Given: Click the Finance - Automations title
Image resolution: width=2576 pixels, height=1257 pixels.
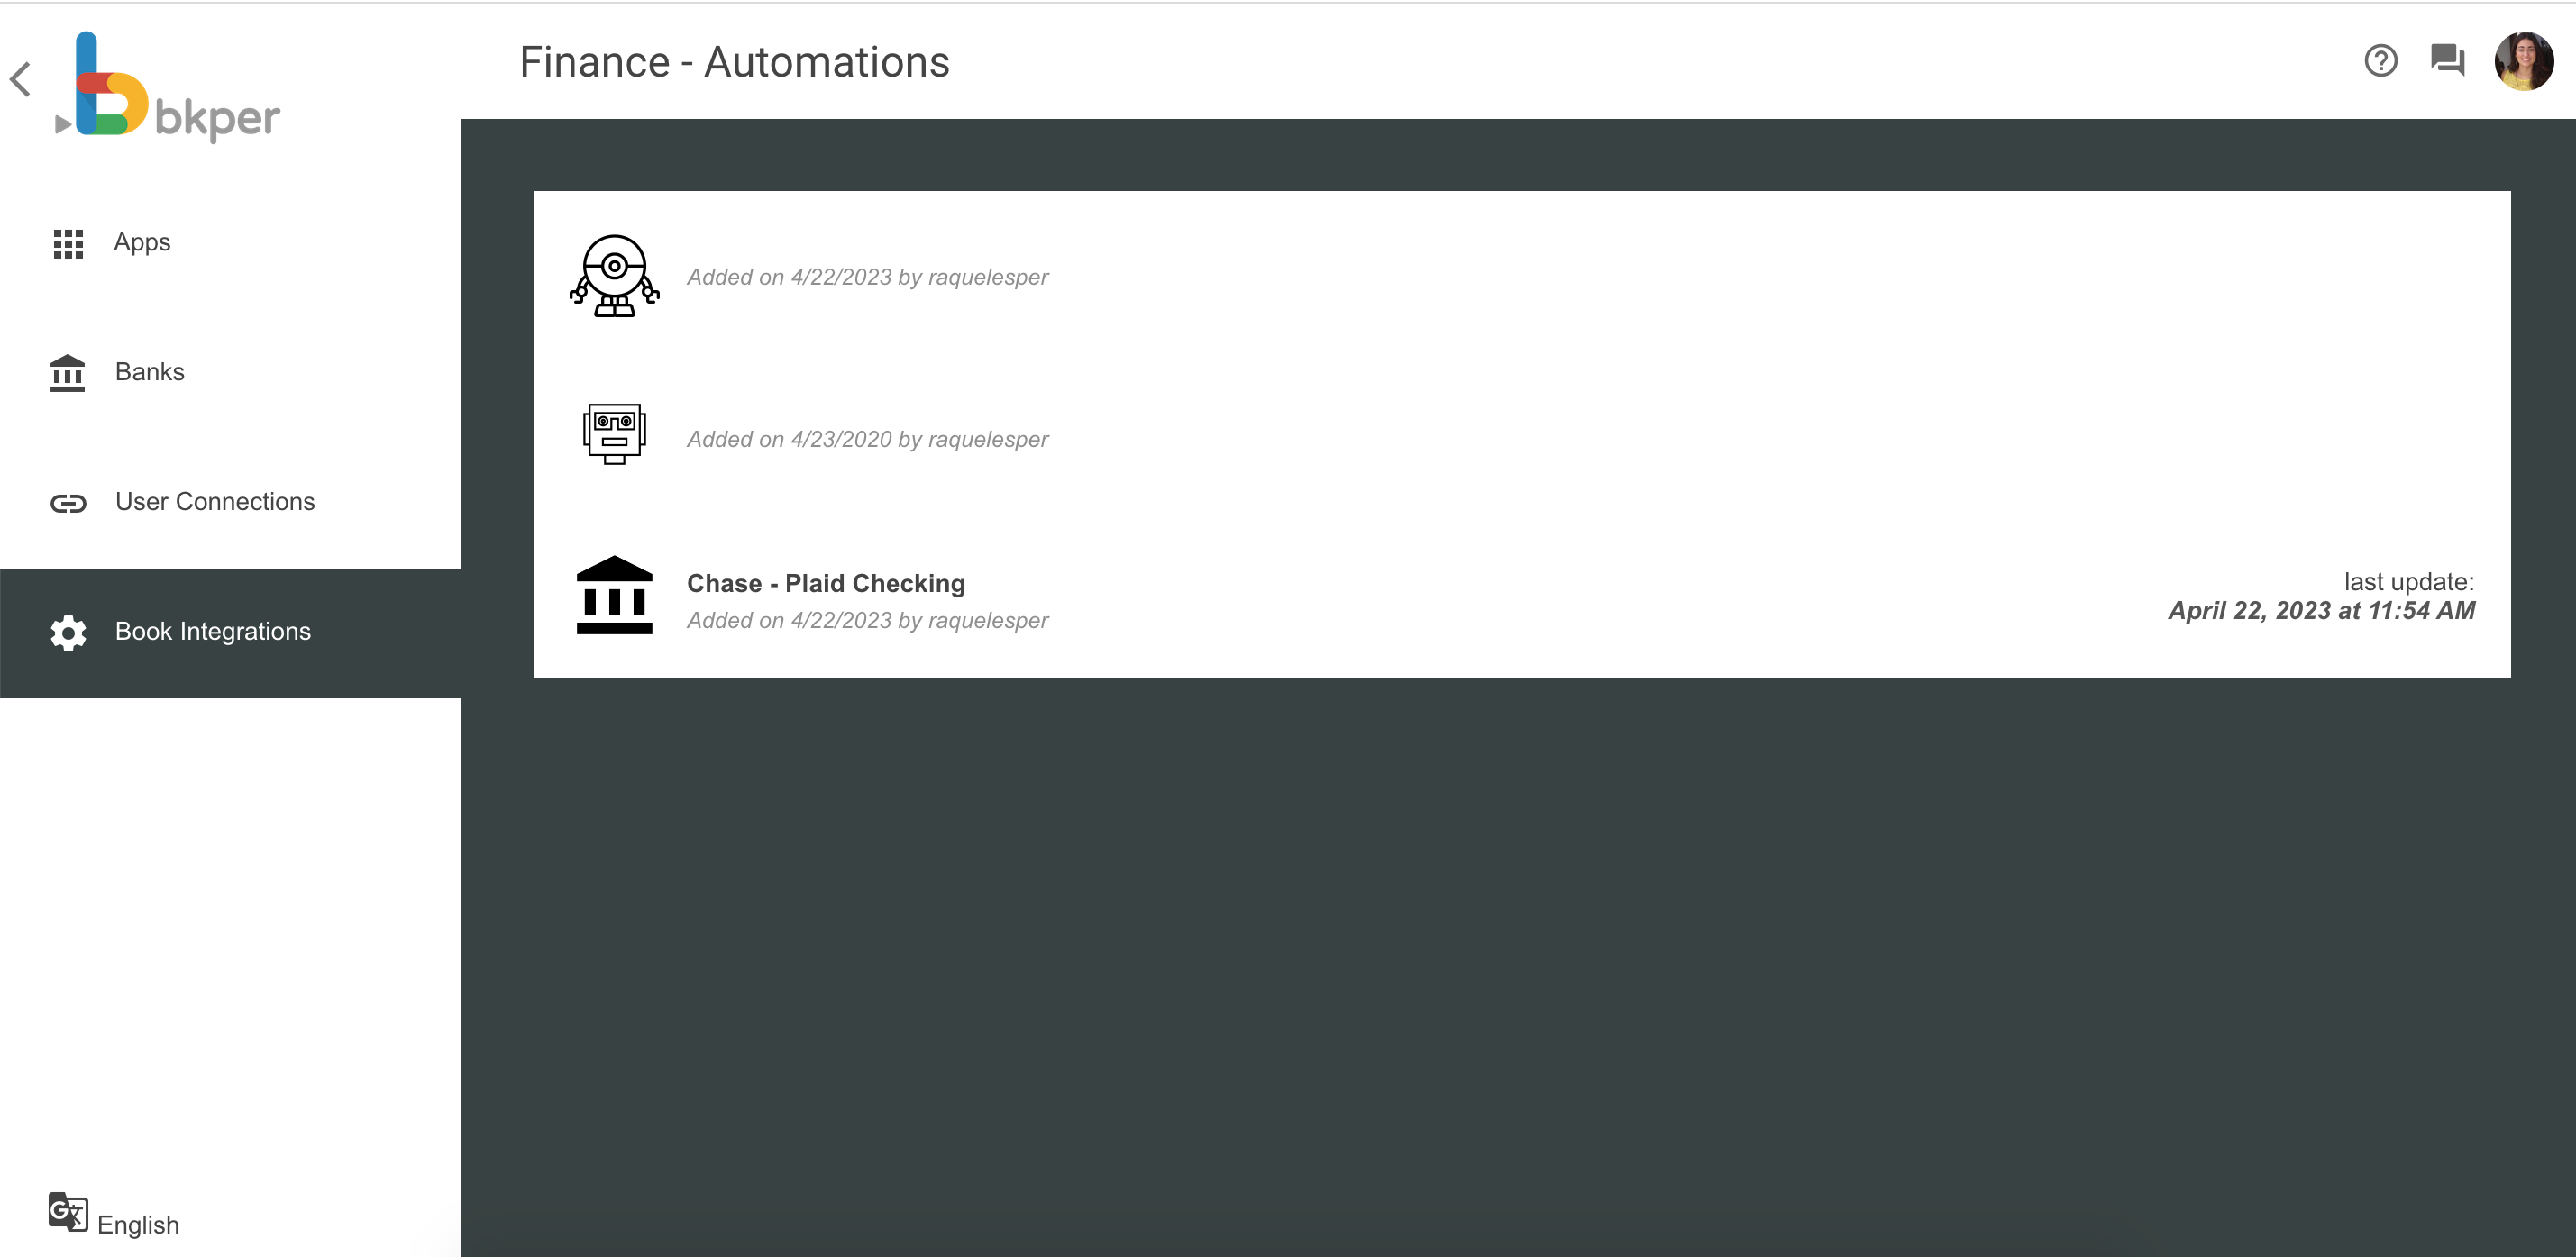Looking at the screenshot, I should pos(733,61).
